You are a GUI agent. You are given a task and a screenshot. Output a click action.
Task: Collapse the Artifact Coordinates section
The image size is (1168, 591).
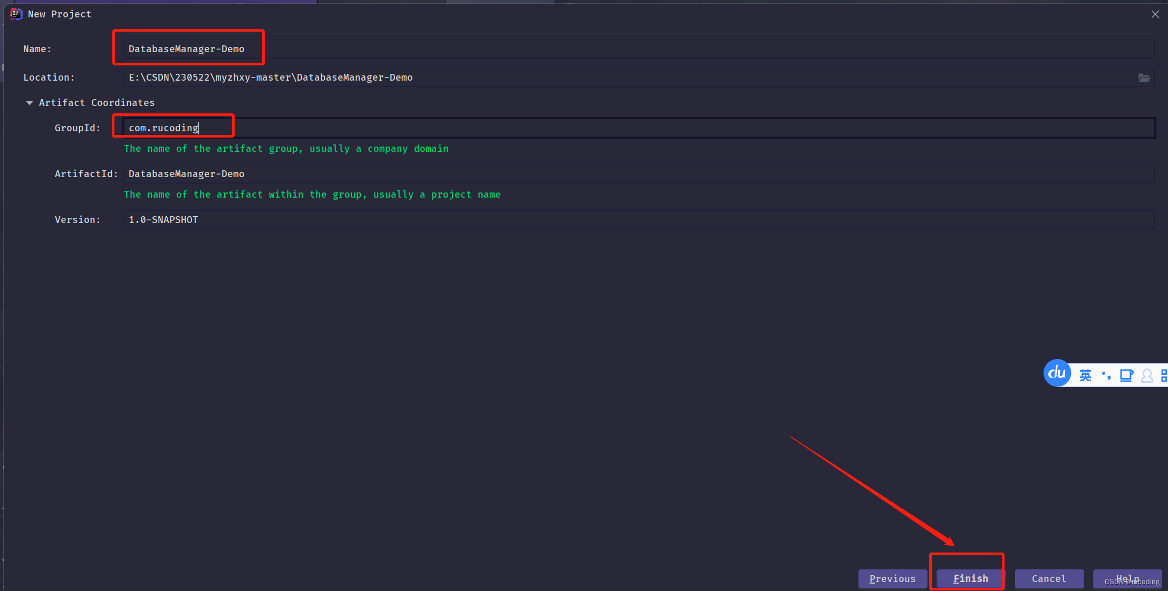[30, 103]
